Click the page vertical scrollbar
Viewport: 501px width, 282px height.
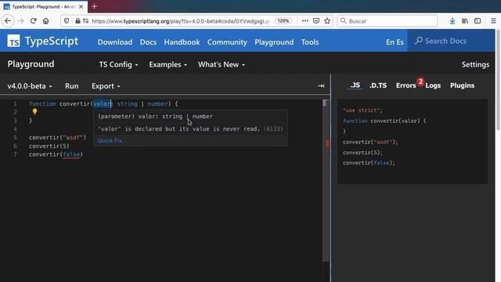pyautogui.click(x=498, y=80)
